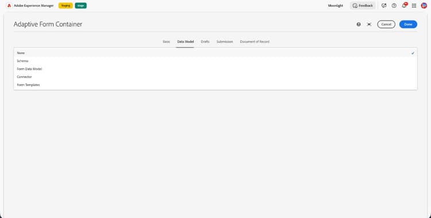This screenshot has height=218, width=431.
Task: Pick the Connector option
Action: click(x=215, y=77)
